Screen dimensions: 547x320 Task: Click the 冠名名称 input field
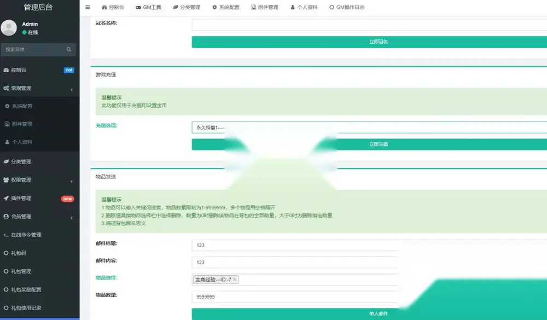[x=369, y=25]
